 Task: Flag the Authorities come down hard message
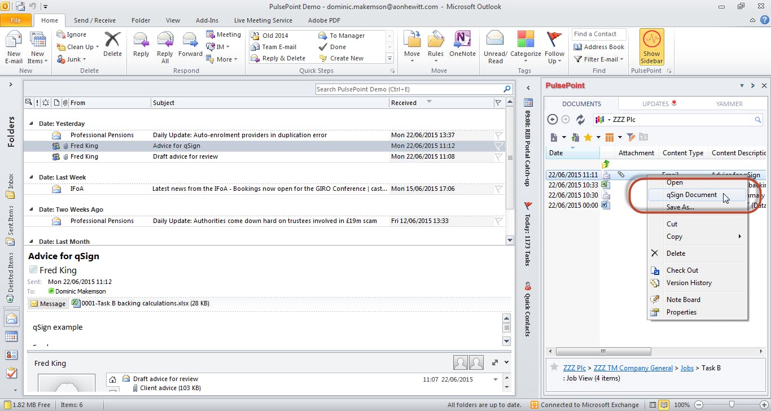click(499, 221)
